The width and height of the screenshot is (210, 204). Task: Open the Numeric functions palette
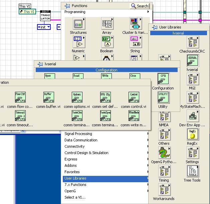(79, 42)
